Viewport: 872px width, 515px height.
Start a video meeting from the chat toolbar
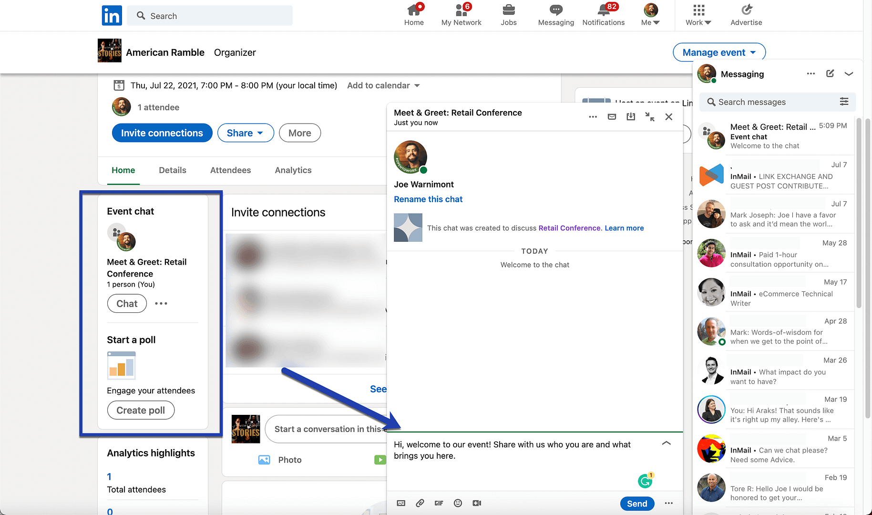pos(477,503)
